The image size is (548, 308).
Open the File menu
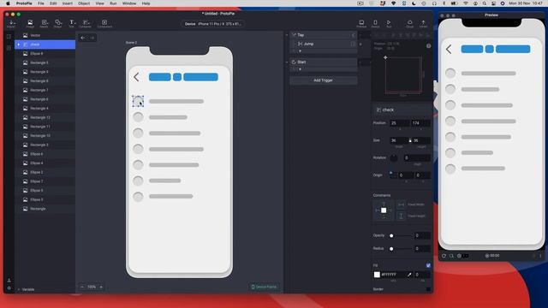[41, 3]
